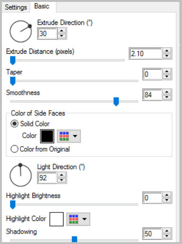Click the black side faces color swatch

point(47,136)
